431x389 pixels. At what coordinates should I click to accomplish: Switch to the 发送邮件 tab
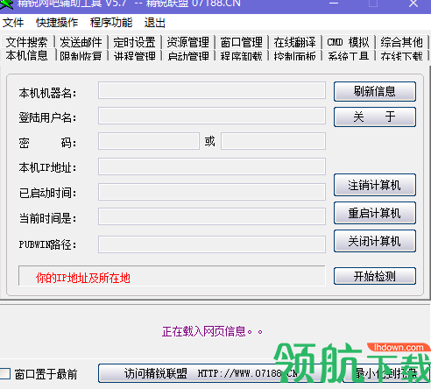(x=81, y=42)
